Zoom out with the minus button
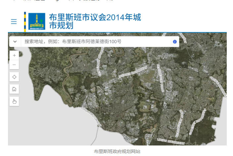 tap(14, 65)
